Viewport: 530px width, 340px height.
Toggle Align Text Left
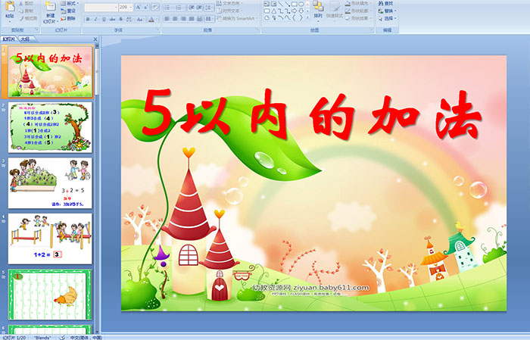coord(167,19)
